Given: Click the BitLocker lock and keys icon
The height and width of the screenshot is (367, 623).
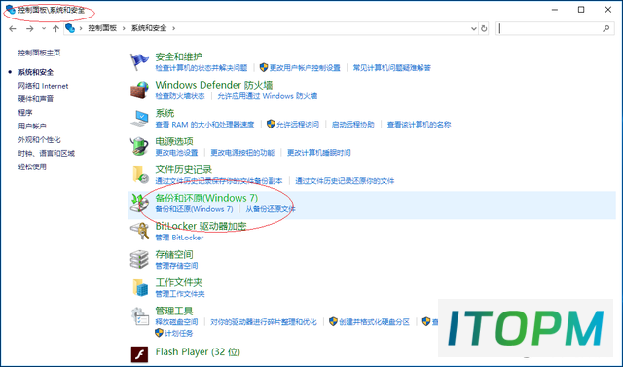Looking at the screenshot, I should (139, 231).
